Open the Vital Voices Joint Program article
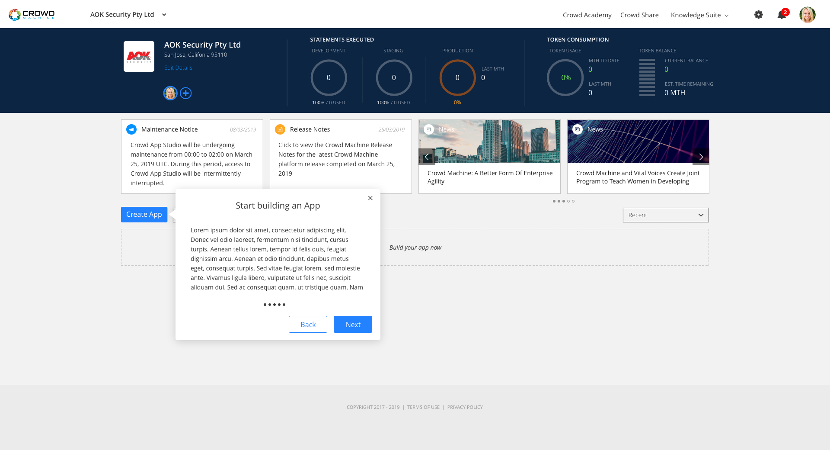830x450 pixels. [x=638, y=177]
